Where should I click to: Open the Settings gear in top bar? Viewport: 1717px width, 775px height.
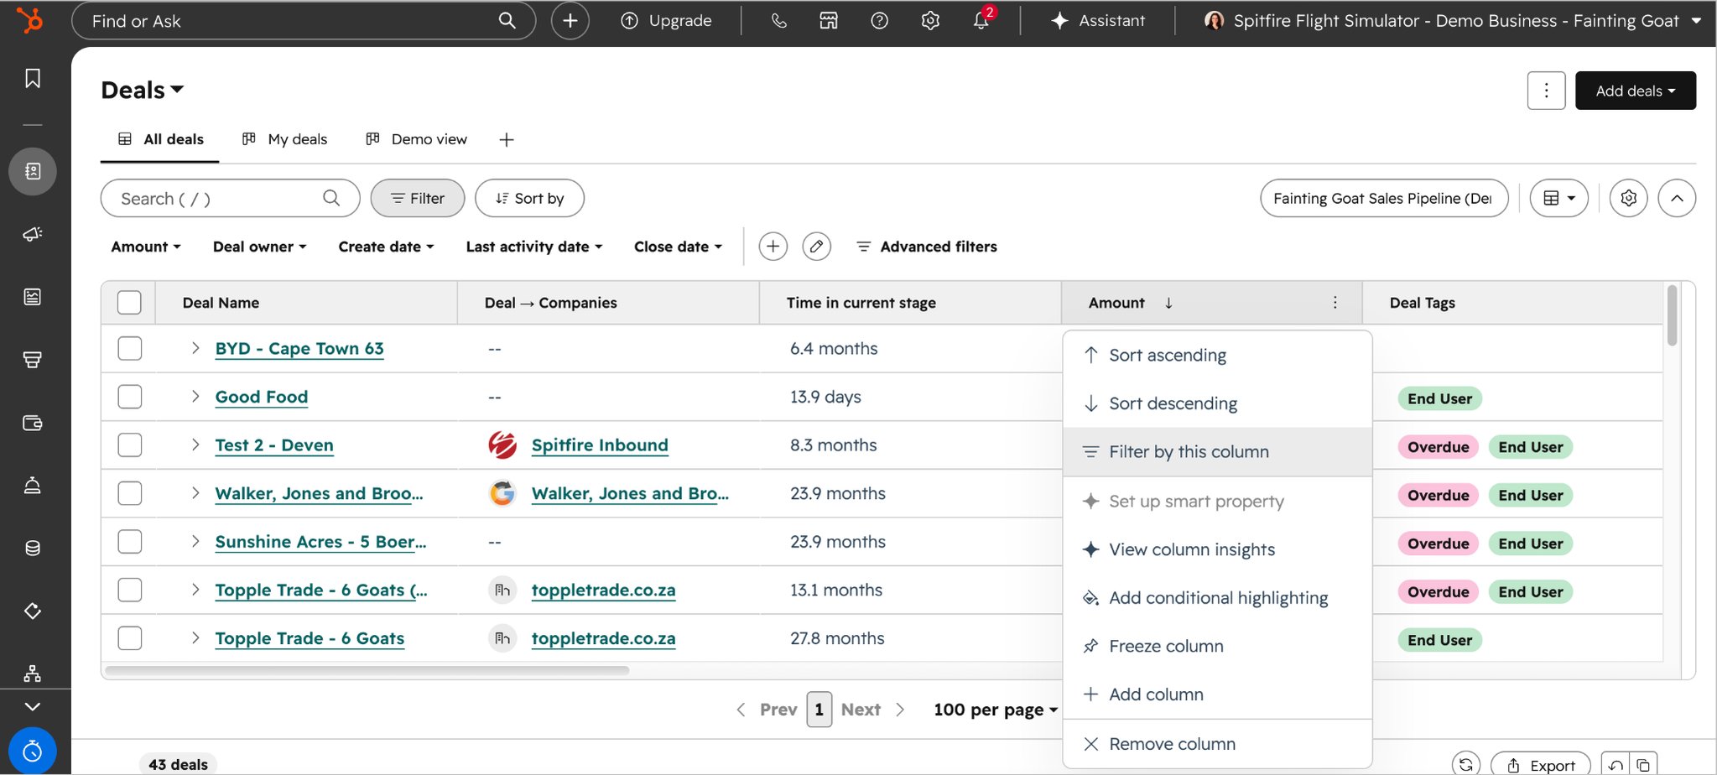[x=930, y=21]
